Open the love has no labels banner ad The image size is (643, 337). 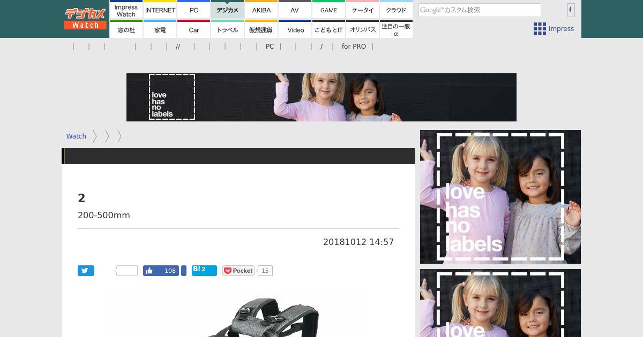tap(322, 97)
